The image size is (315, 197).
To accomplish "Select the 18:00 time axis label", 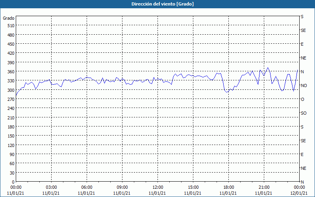I will coord(229,188).
